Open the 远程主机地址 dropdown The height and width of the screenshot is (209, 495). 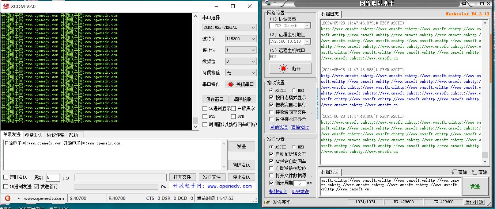click(307, 41)
